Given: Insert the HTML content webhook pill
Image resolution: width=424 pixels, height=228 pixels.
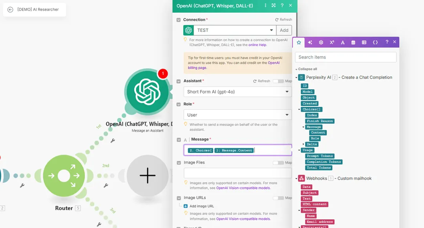Looking at the screenshot, I should tap(314, 204).
